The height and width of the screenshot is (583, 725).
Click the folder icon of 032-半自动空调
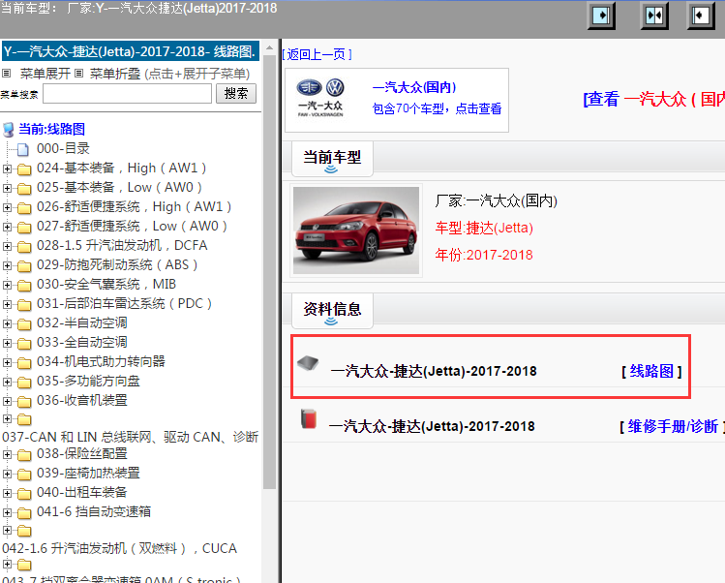pos(24,323)
